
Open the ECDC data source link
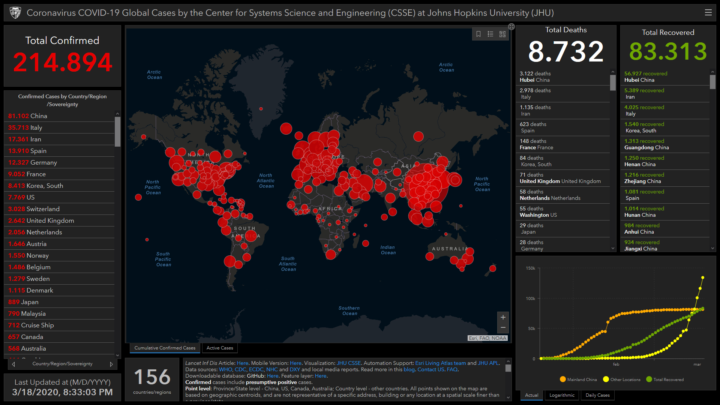(x=256, y=369)
